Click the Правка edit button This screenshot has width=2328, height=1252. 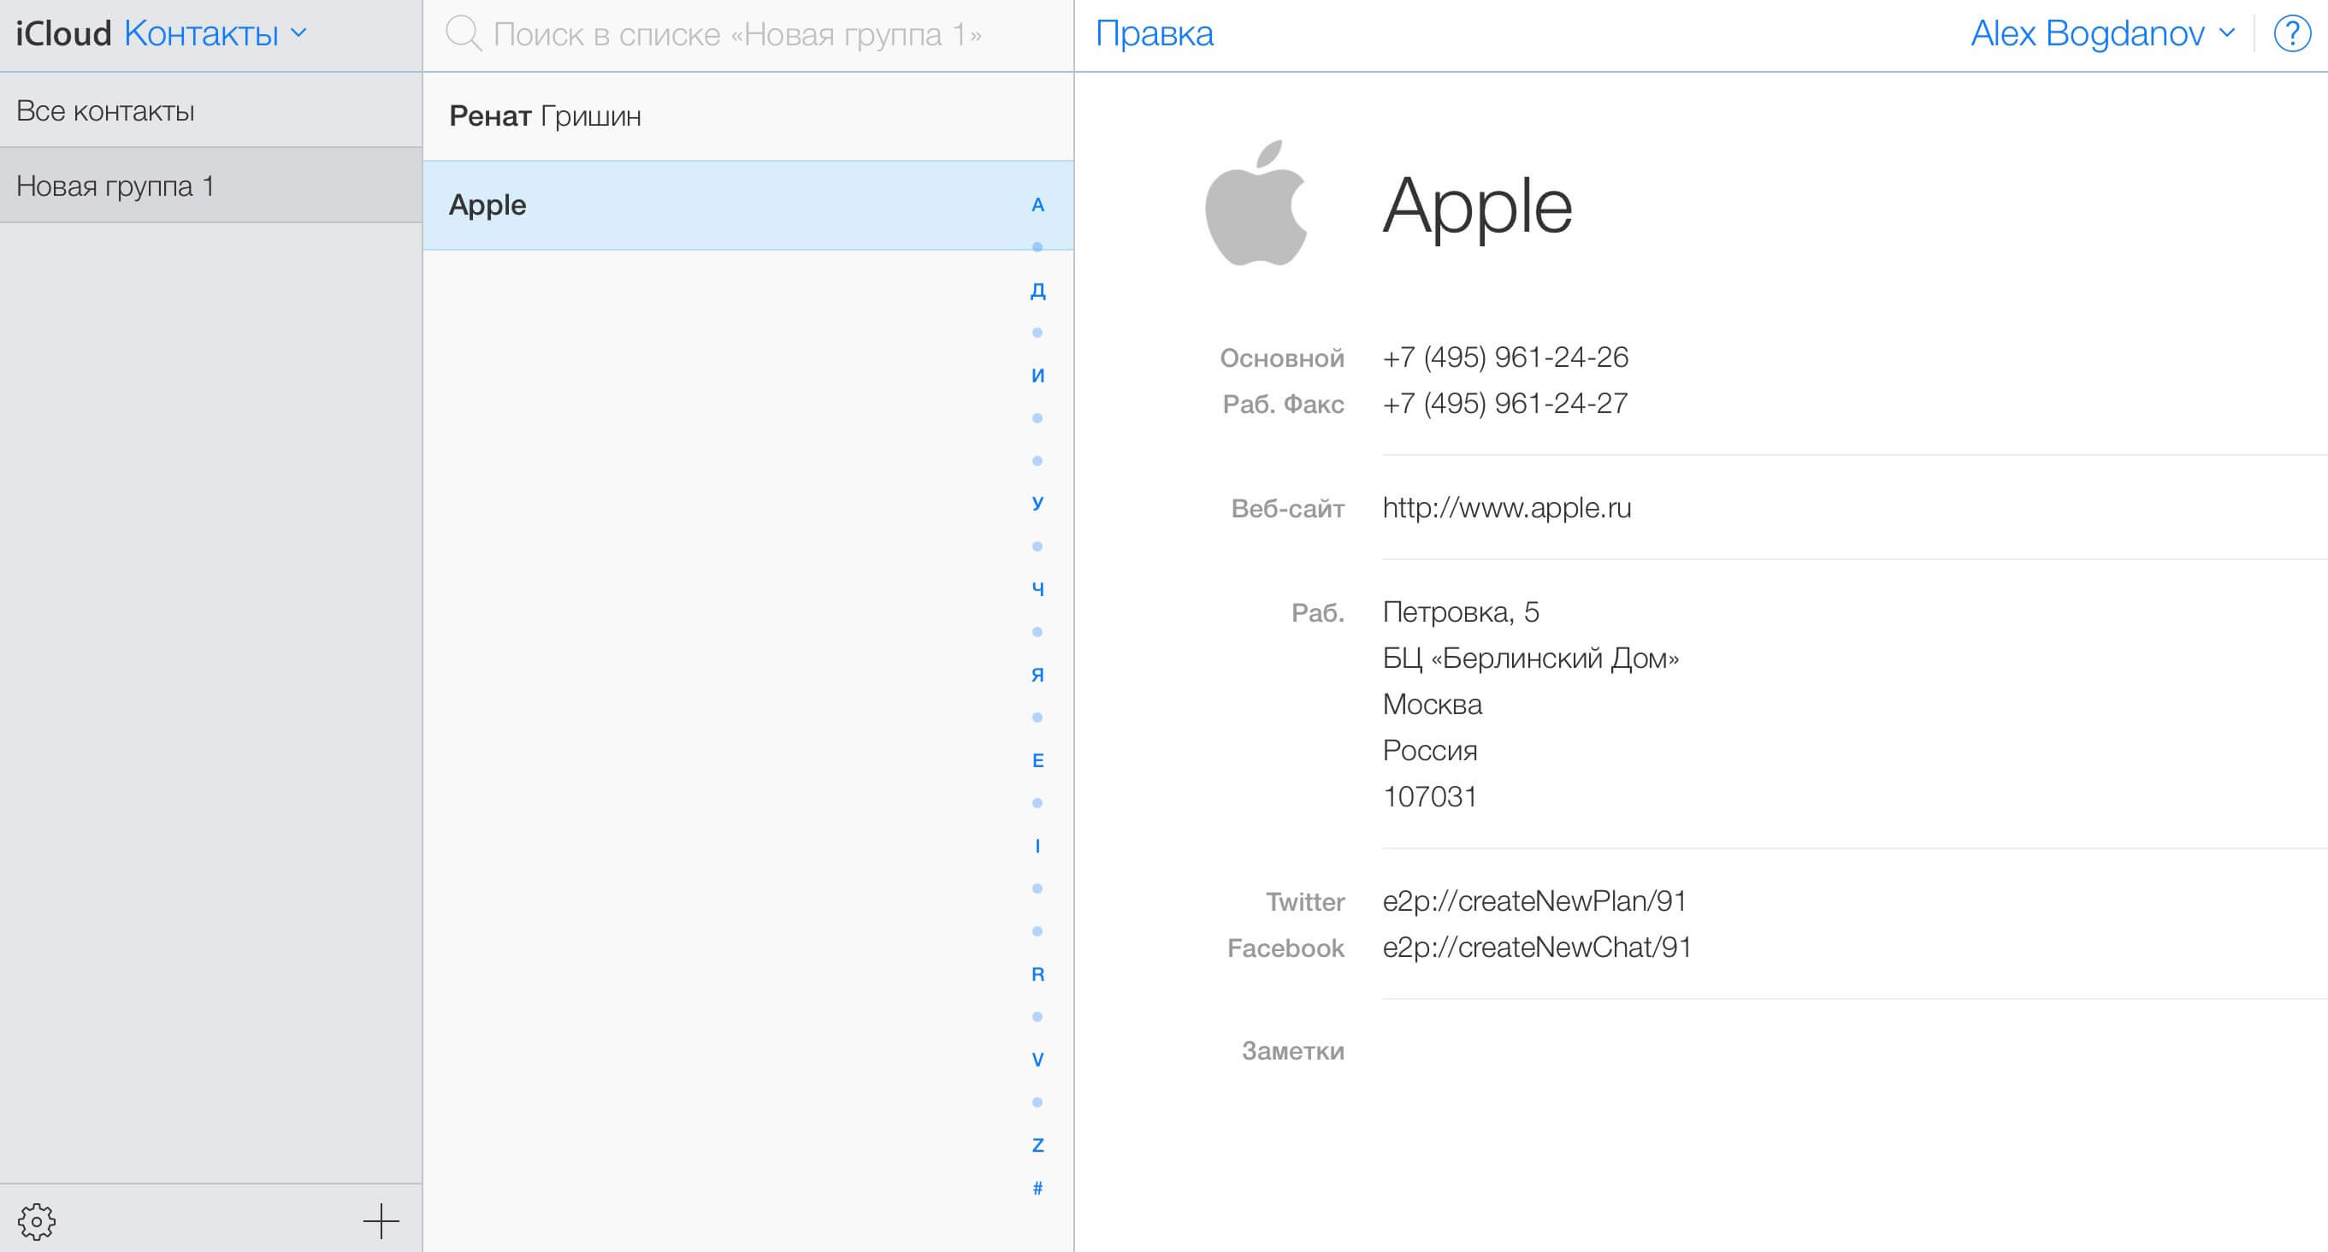(1154, 33)
